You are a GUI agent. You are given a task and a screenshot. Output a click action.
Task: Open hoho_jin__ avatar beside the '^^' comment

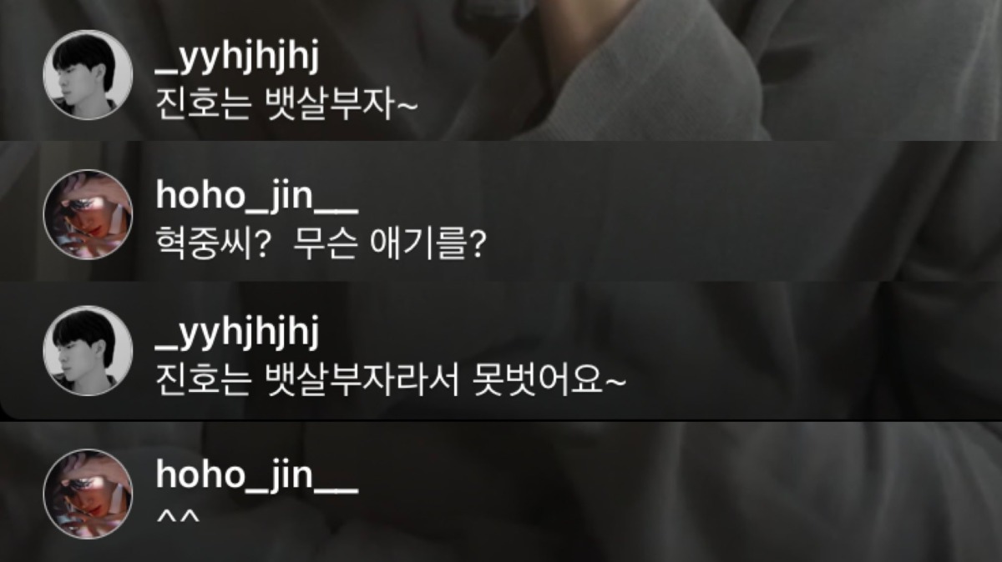tap(88, 494)
